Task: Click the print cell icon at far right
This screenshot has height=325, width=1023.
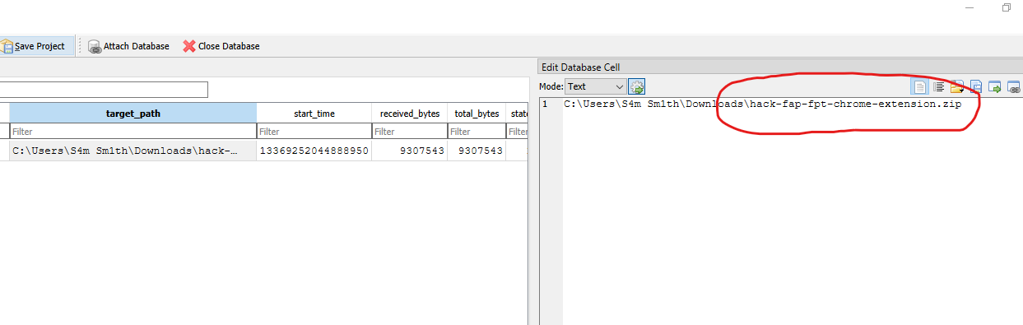Action: coord(1014,86)
